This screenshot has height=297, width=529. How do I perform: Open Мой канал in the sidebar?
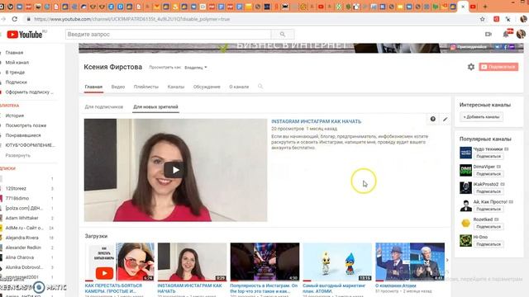[17, 63]
